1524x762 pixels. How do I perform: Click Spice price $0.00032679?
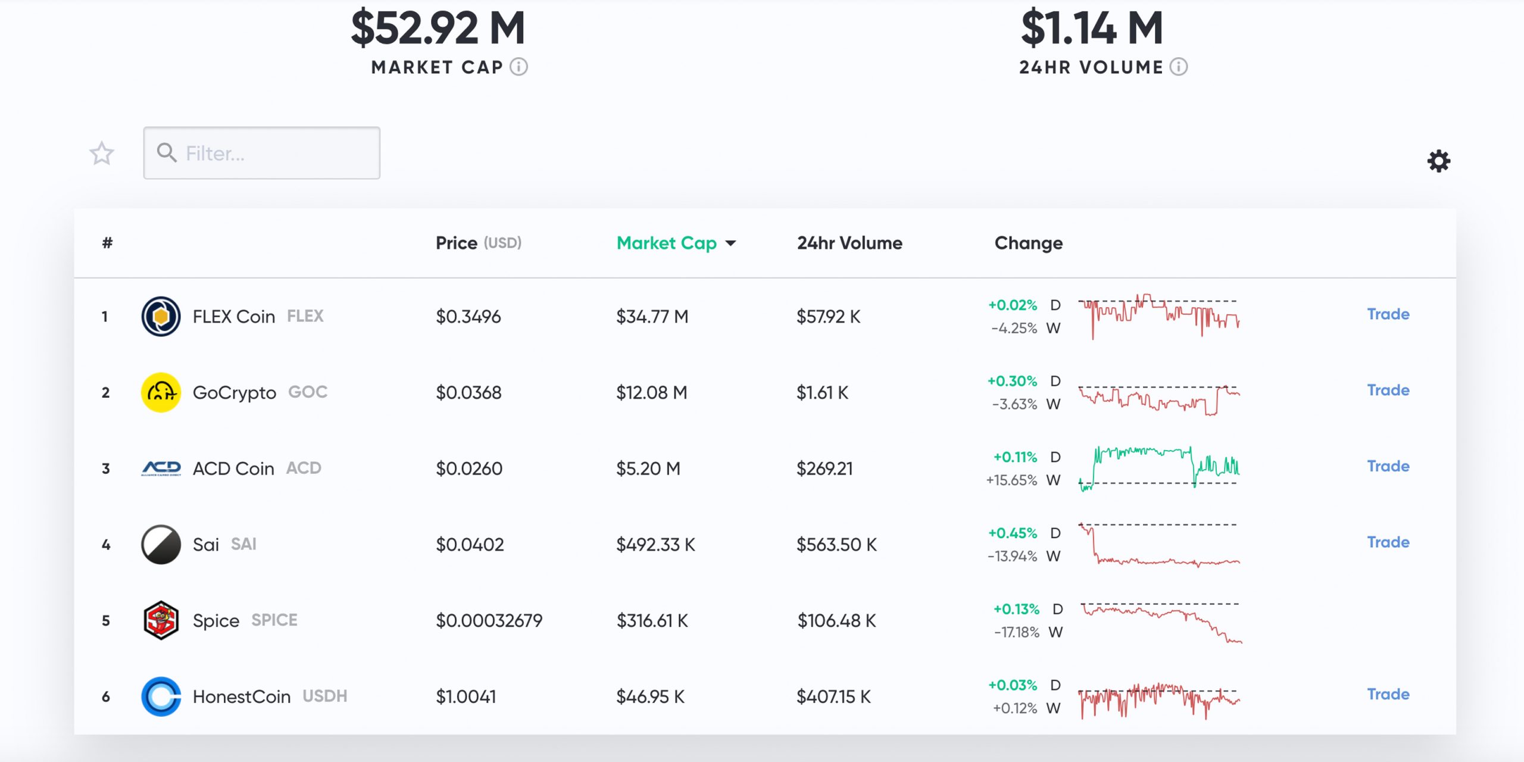pyautogui.click(x=489, y=620)
